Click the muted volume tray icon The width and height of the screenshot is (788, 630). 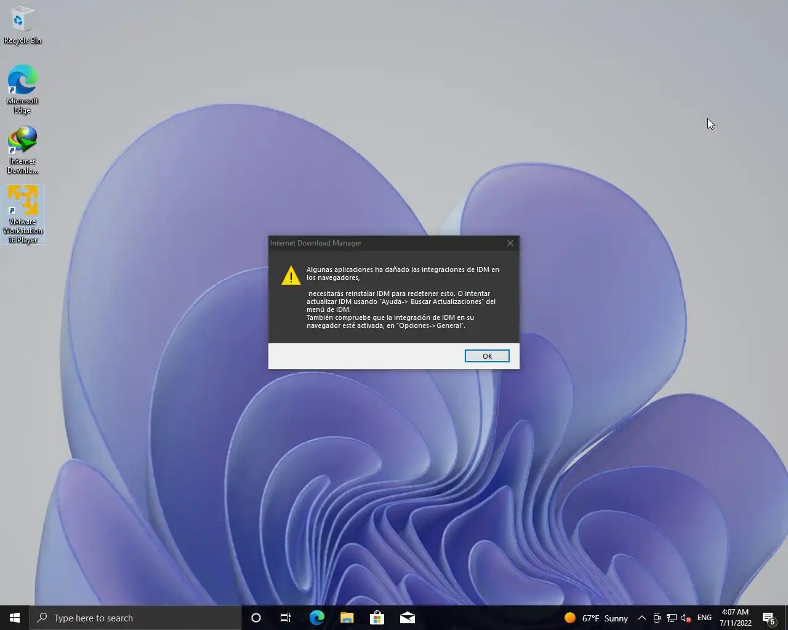[686, 618]
